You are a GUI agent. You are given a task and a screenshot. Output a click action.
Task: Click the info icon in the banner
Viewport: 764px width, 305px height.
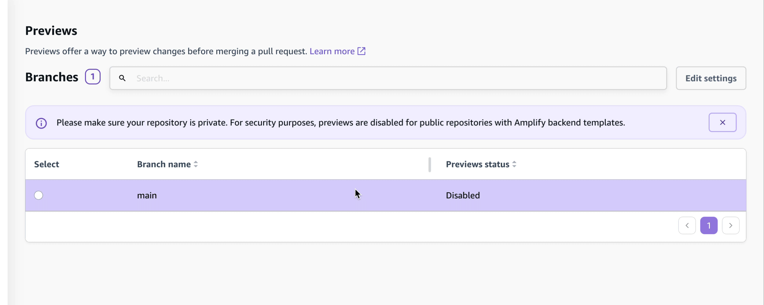click(41, 123)
